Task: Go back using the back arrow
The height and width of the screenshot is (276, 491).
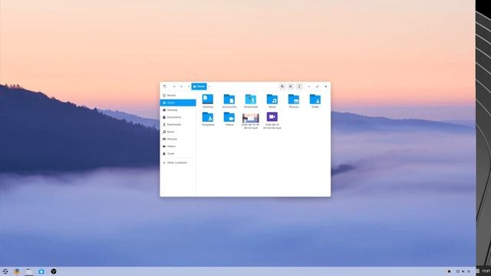Action: click(174, 87)
